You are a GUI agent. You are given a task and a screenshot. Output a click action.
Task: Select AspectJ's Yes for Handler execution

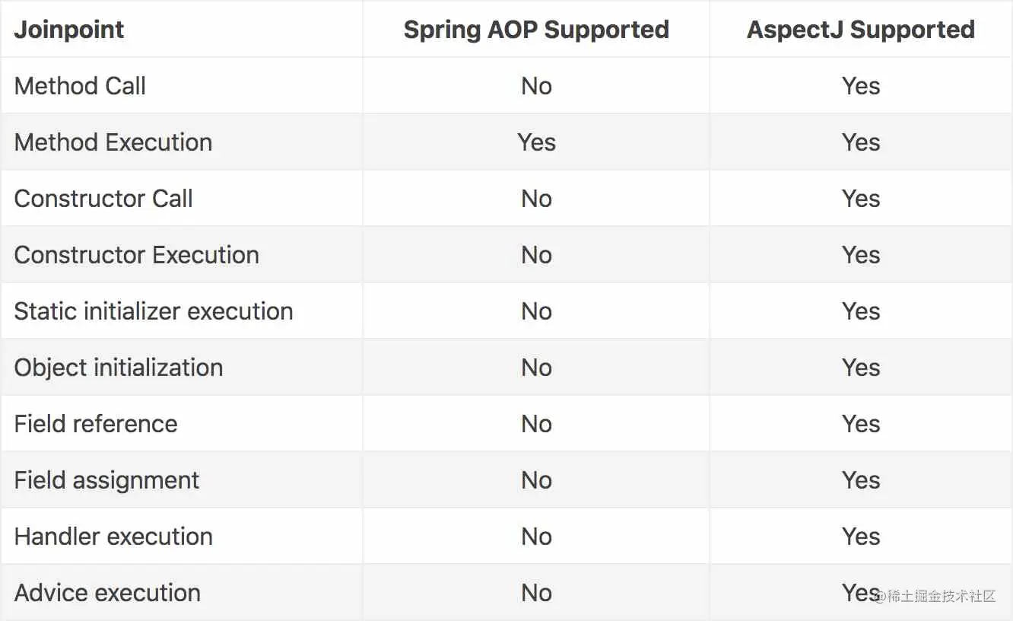point(860,537)
